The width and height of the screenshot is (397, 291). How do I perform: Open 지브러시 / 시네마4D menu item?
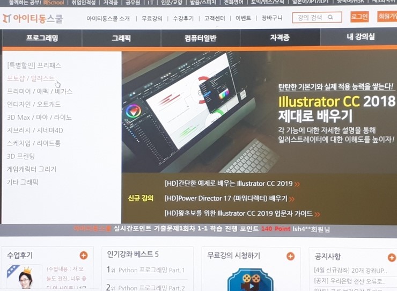[x=35, y=130]
